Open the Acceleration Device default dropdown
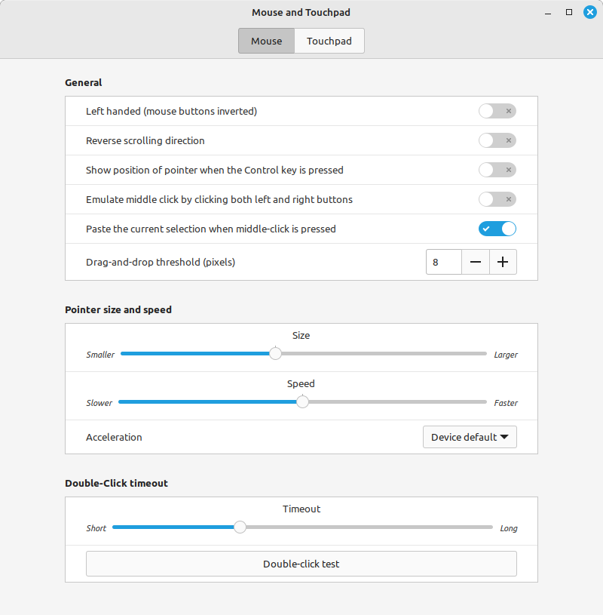The image size is (603, 615). (470, 437)
